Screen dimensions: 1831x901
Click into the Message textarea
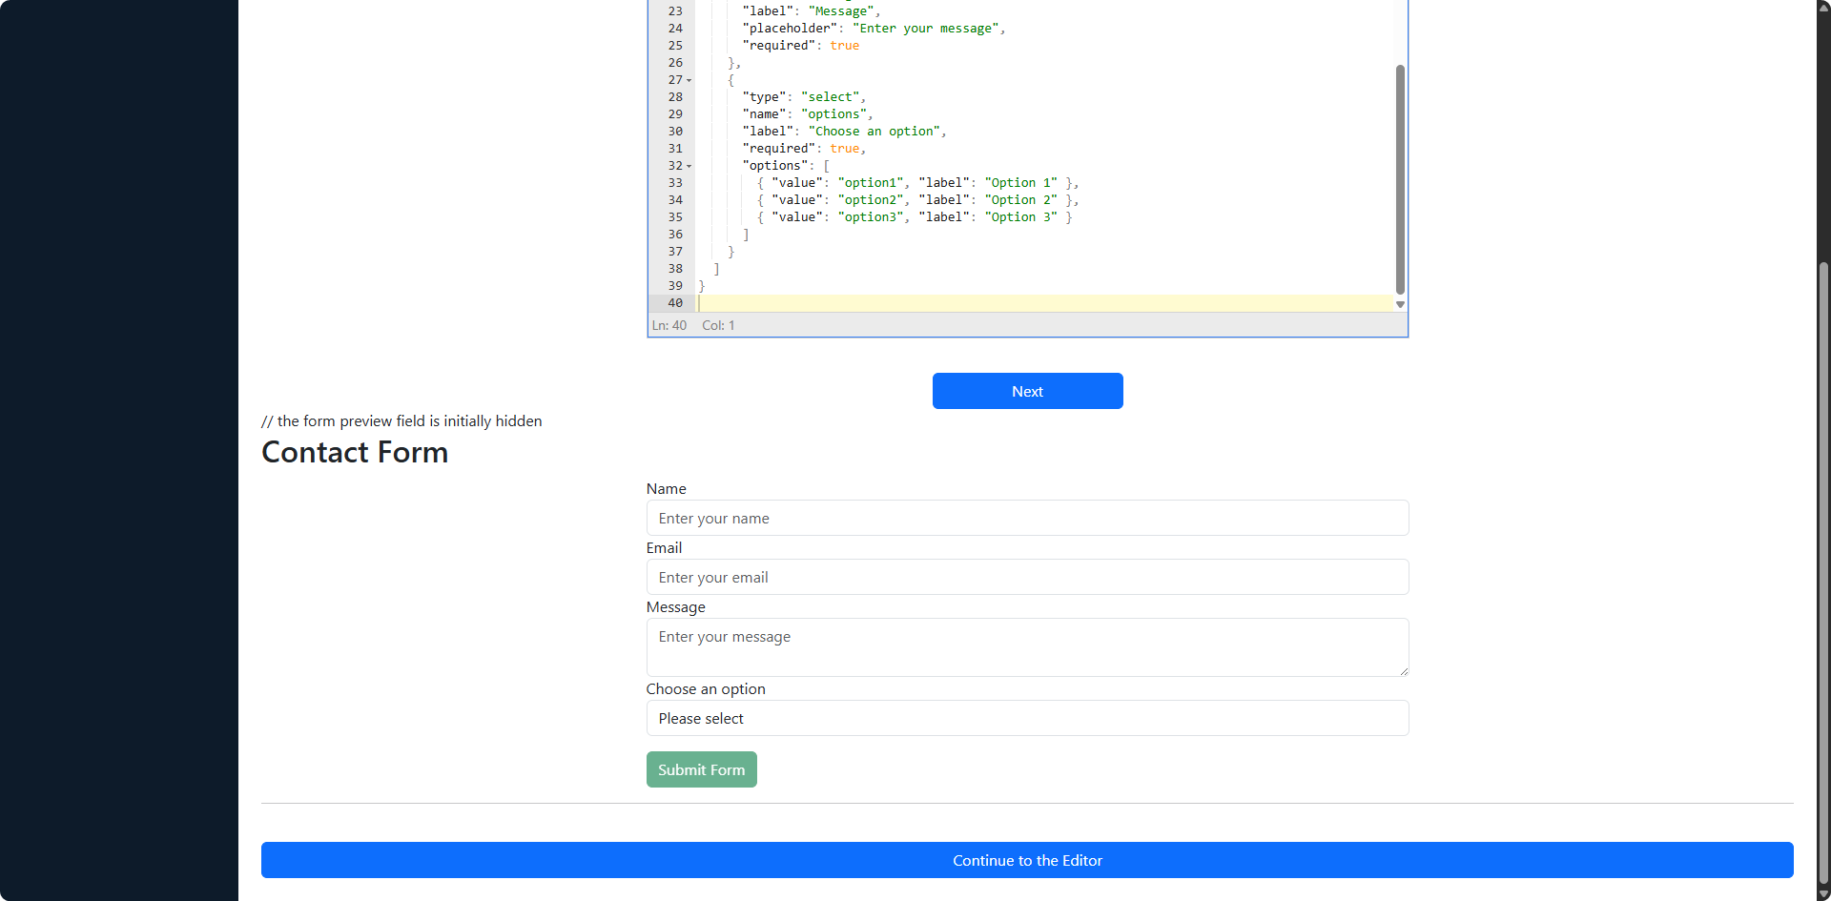click(1027, 647)
